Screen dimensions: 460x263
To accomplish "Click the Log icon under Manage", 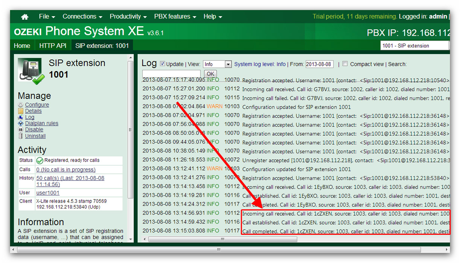I will (x=21, y=117).
